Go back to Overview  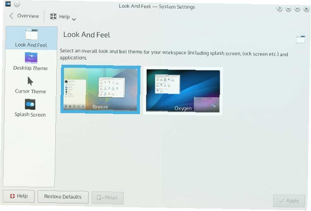(24, 16)
